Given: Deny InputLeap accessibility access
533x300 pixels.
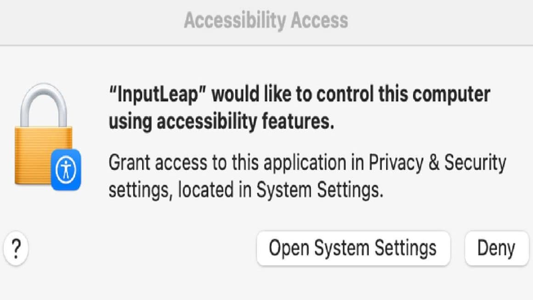Looking at the screenshot, I should point(497,249).
